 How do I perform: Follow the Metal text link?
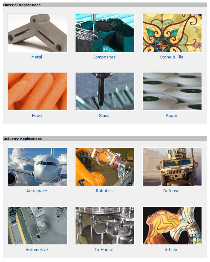pos(37,57)
